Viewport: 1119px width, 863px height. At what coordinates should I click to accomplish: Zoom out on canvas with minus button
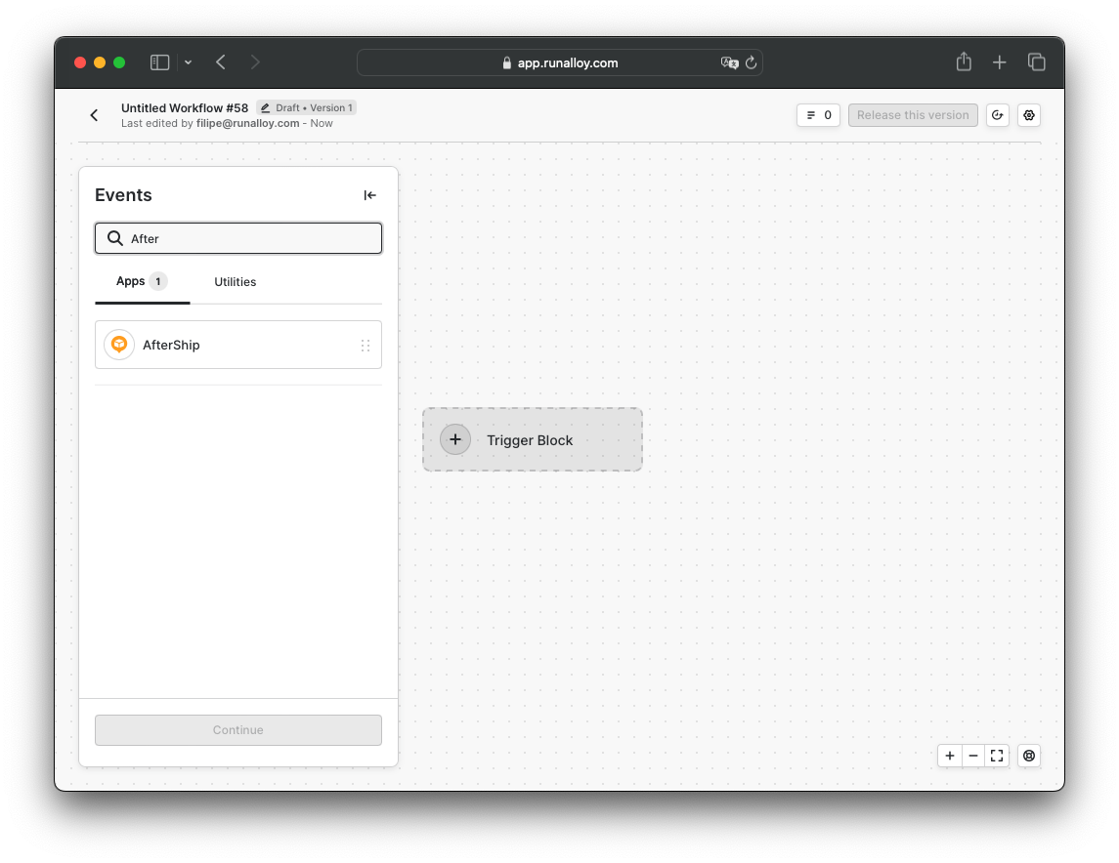click(x=973, y=756)
